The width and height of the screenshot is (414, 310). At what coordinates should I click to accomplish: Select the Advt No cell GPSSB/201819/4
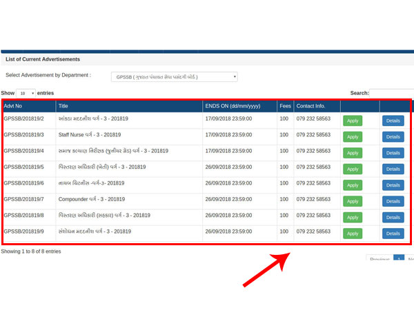[23, 151]
